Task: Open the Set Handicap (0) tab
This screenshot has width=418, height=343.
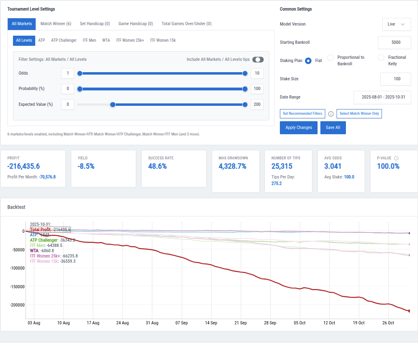Action: click(x=94, y=24)
